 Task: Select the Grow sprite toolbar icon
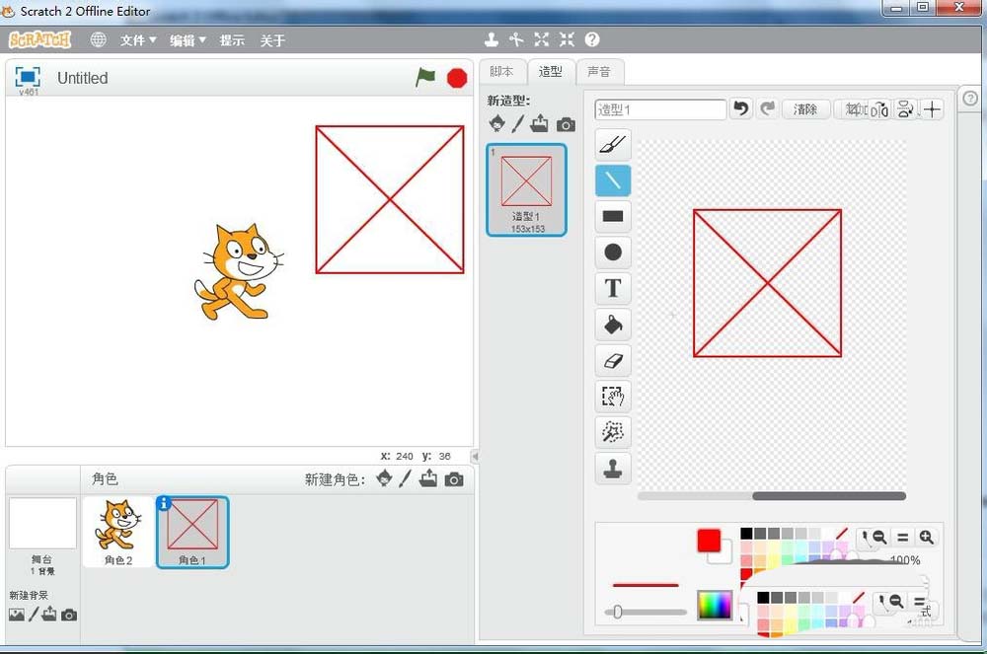click(x=541, y=39)
